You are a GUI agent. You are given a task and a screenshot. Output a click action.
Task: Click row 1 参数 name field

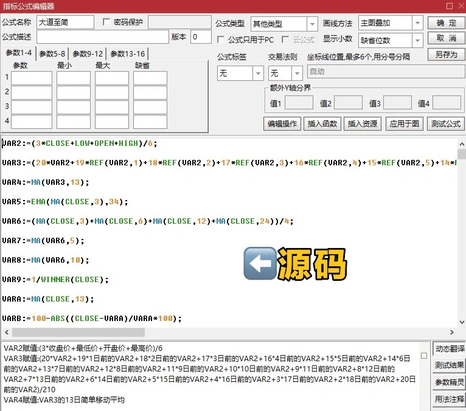(32, 78)
